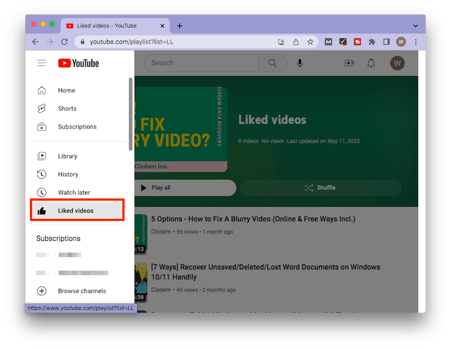Select Home in the sidebar
Image resolution: width=451 pixels, height=349 pixels.
[x=66, y=90]
